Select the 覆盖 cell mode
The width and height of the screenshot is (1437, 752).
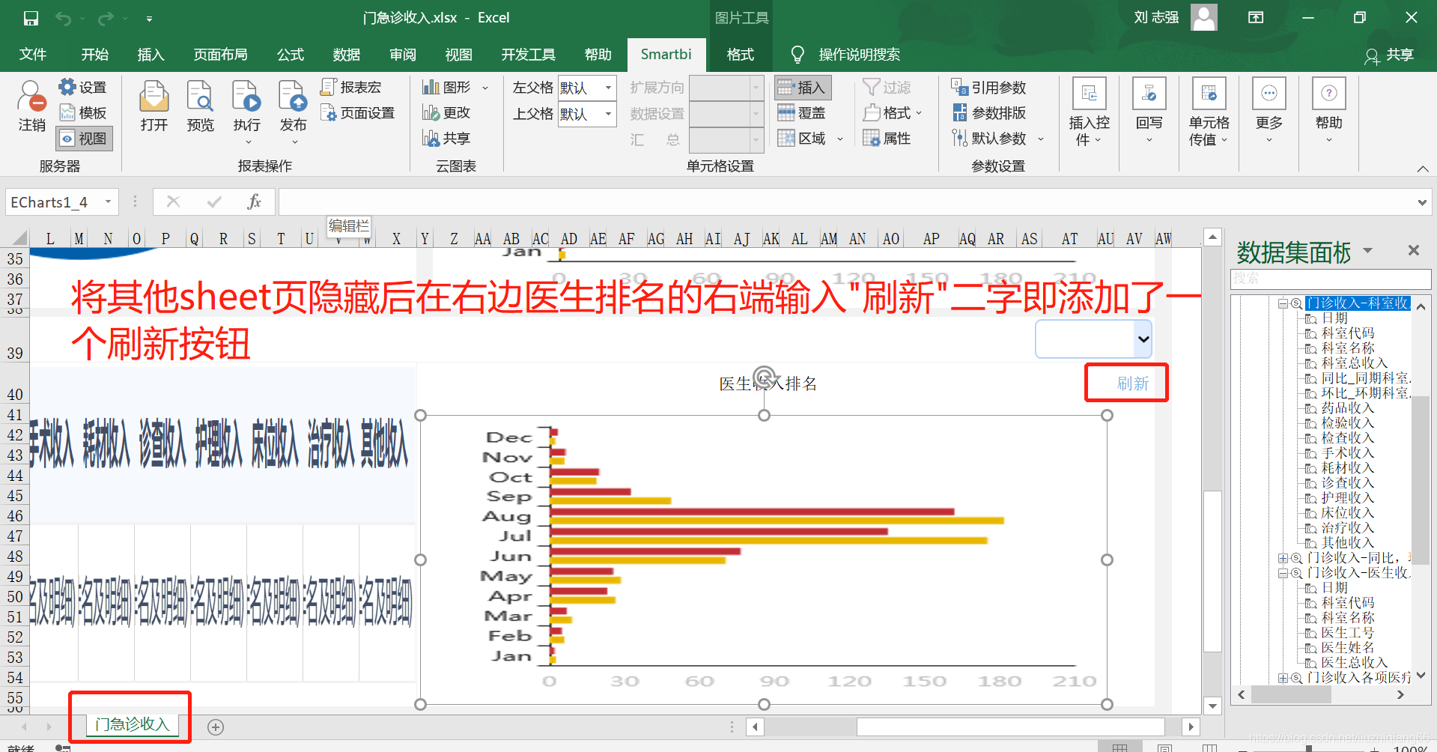click(800, 113)
